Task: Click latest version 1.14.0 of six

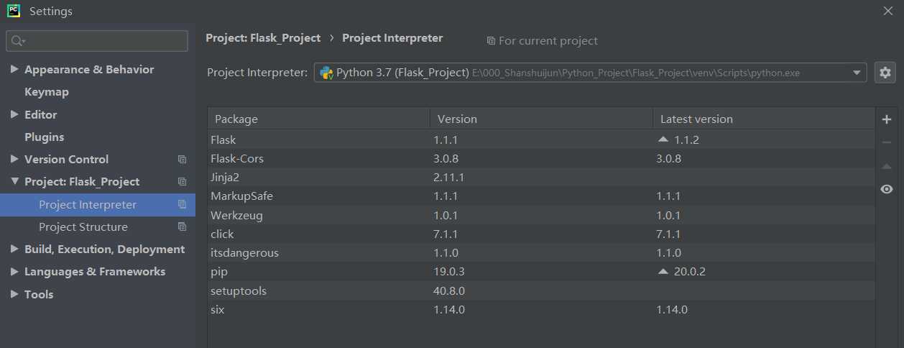Action: [x=672, y=309]
